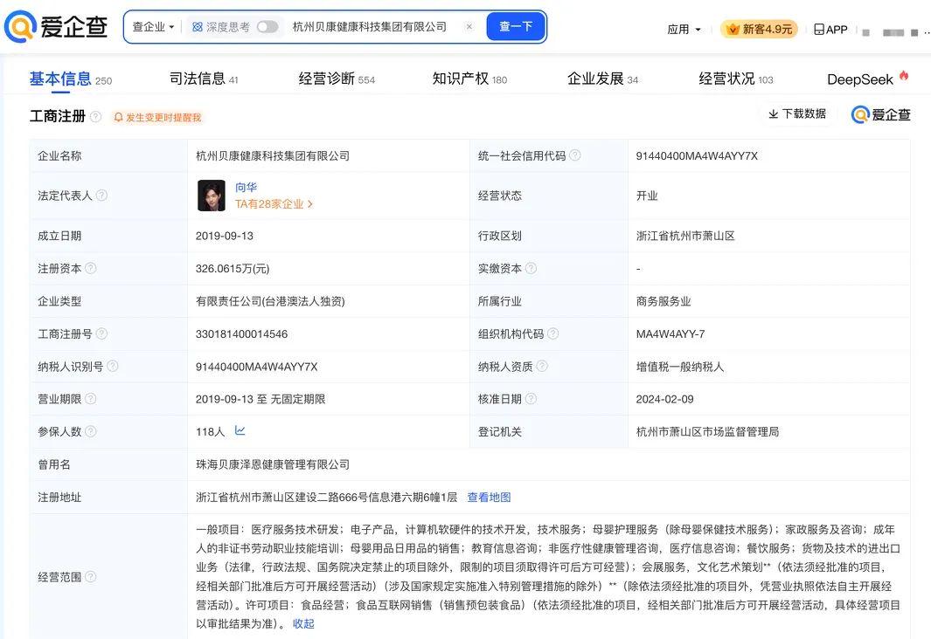This screenshot has width=931, height=639.
Task: Open the legal representative's photo thumbnail
Action: [x=212, y=196]
